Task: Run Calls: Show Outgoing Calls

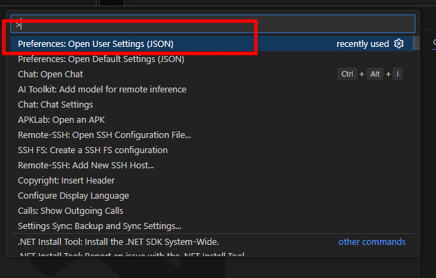Action: 70,211
